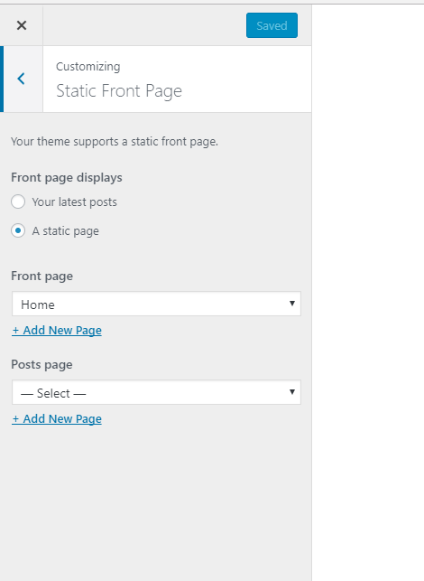Click the Saved button
This screenshot has width=424, height=581.
[272, 25]
